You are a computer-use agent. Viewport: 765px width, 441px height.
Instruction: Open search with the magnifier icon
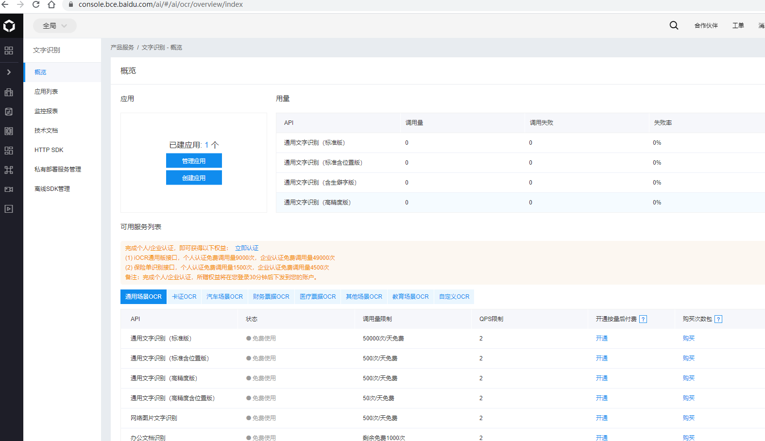tap(674, 25)
